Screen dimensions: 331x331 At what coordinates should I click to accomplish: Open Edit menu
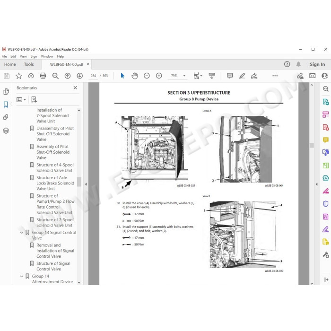[13, 56]
